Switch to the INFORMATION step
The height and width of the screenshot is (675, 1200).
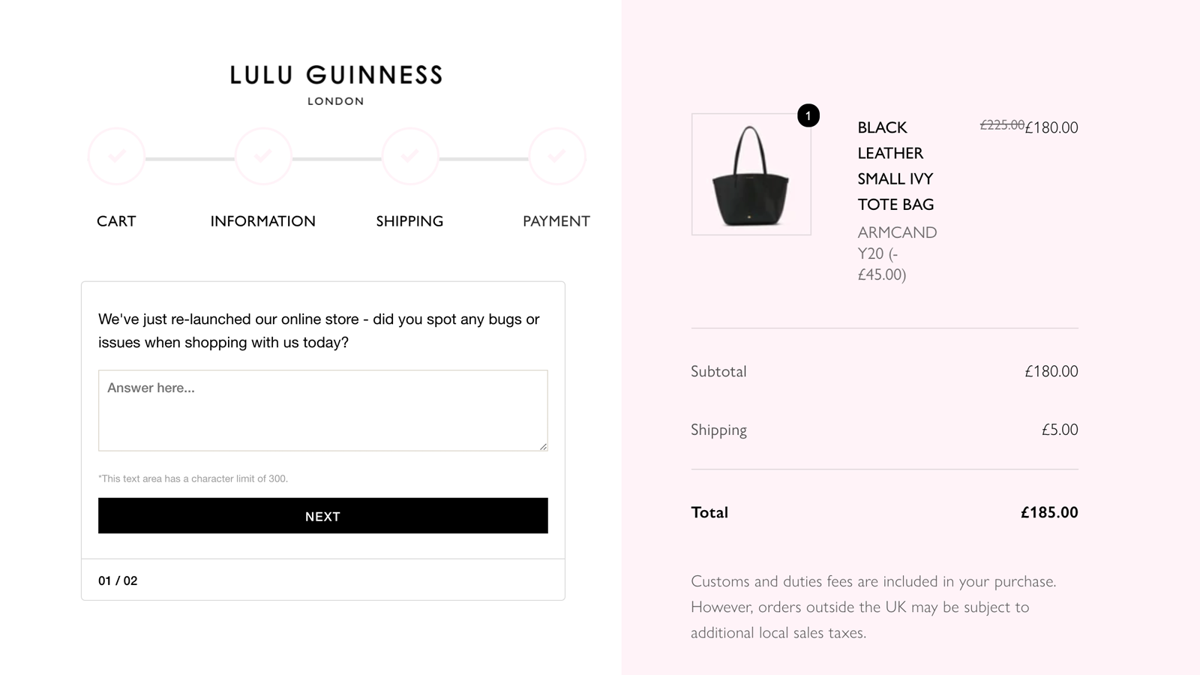(x=262, y=221)
